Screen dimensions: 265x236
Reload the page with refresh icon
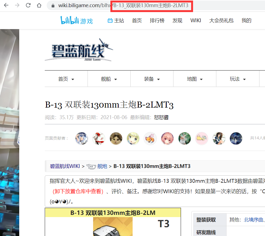coord(28,5)
